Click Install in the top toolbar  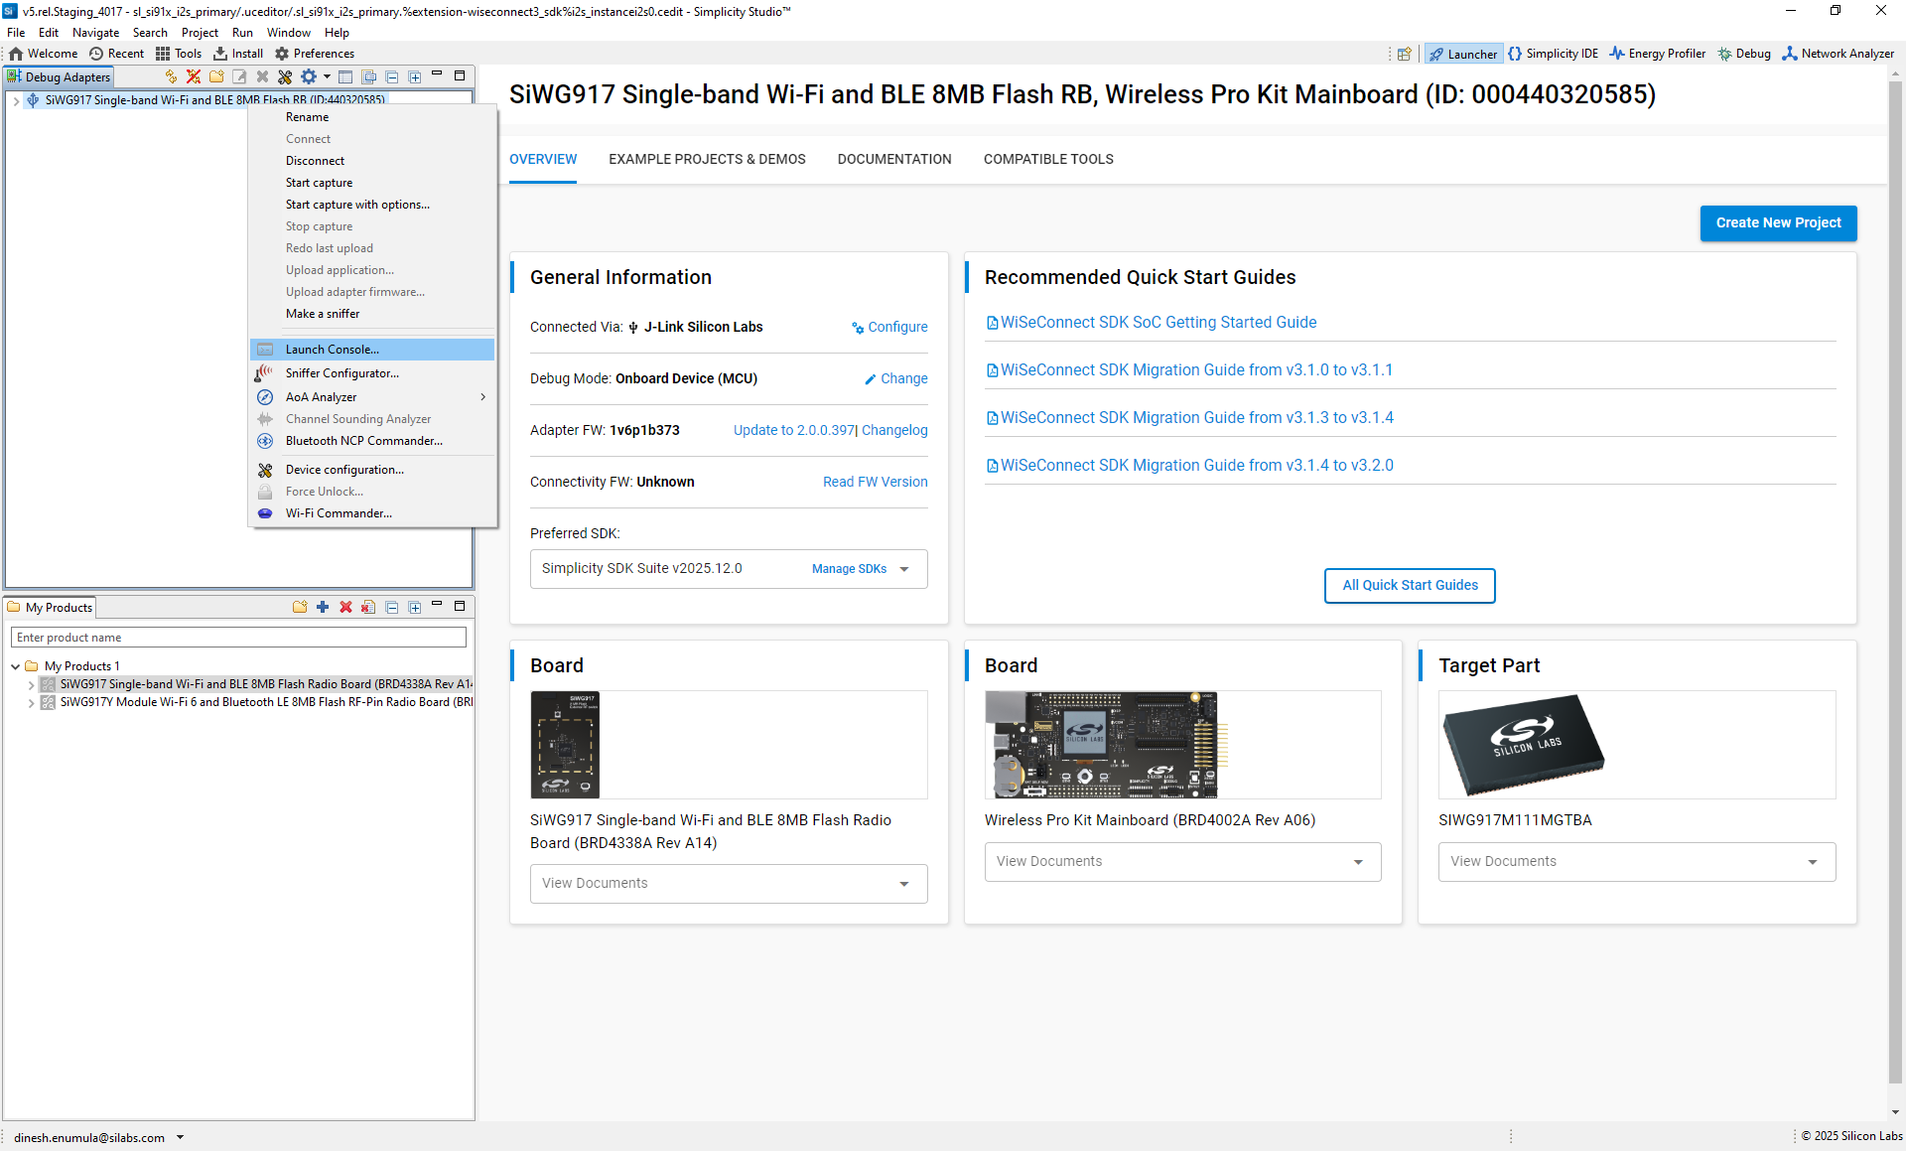point(238,54)
